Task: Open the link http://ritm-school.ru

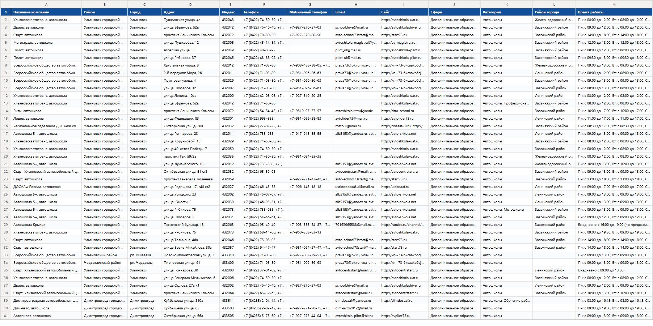Action: pos(397,111)
